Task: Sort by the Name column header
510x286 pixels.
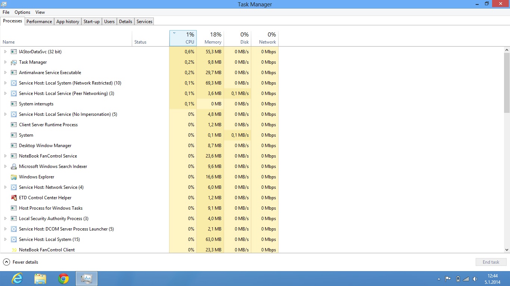Action: tap(66, 38)
